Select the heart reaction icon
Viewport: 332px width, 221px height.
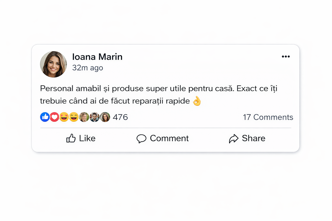tap(55, 117)
